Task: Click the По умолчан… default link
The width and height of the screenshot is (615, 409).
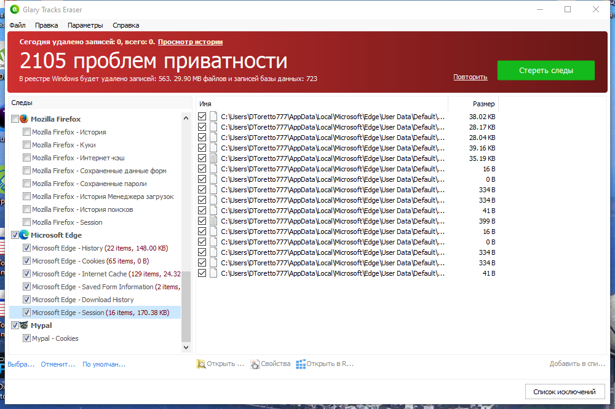Action: tap(104, 364)
